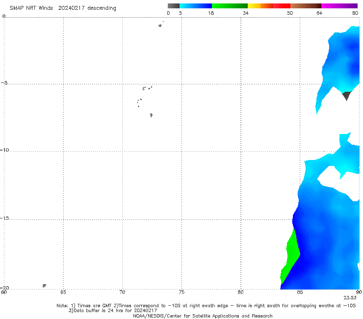Click the island near 72E, 7S
The height and width of the screenshot is (319, 363).
click(x=151, y=115)
